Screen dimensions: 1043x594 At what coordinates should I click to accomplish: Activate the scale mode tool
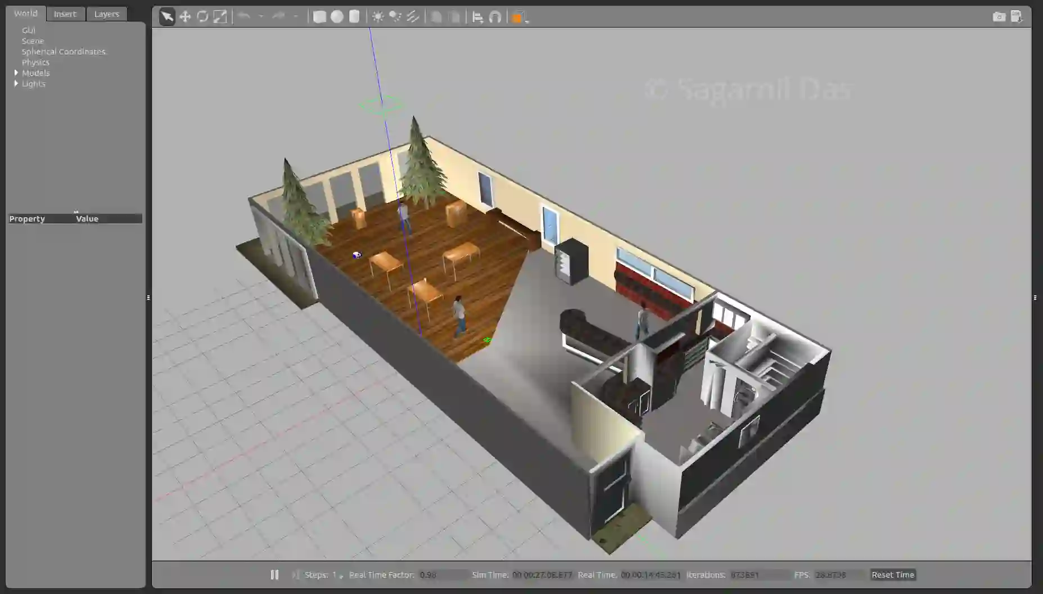220,17
